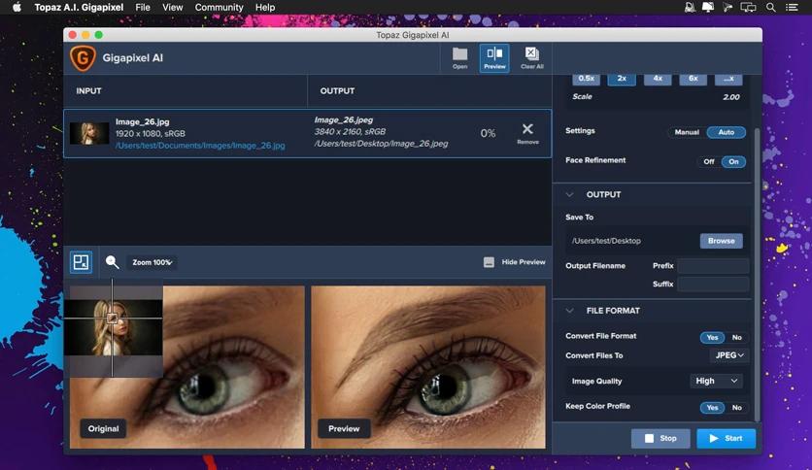Open the View menu
Screen dimensions: 812x470
173,7
